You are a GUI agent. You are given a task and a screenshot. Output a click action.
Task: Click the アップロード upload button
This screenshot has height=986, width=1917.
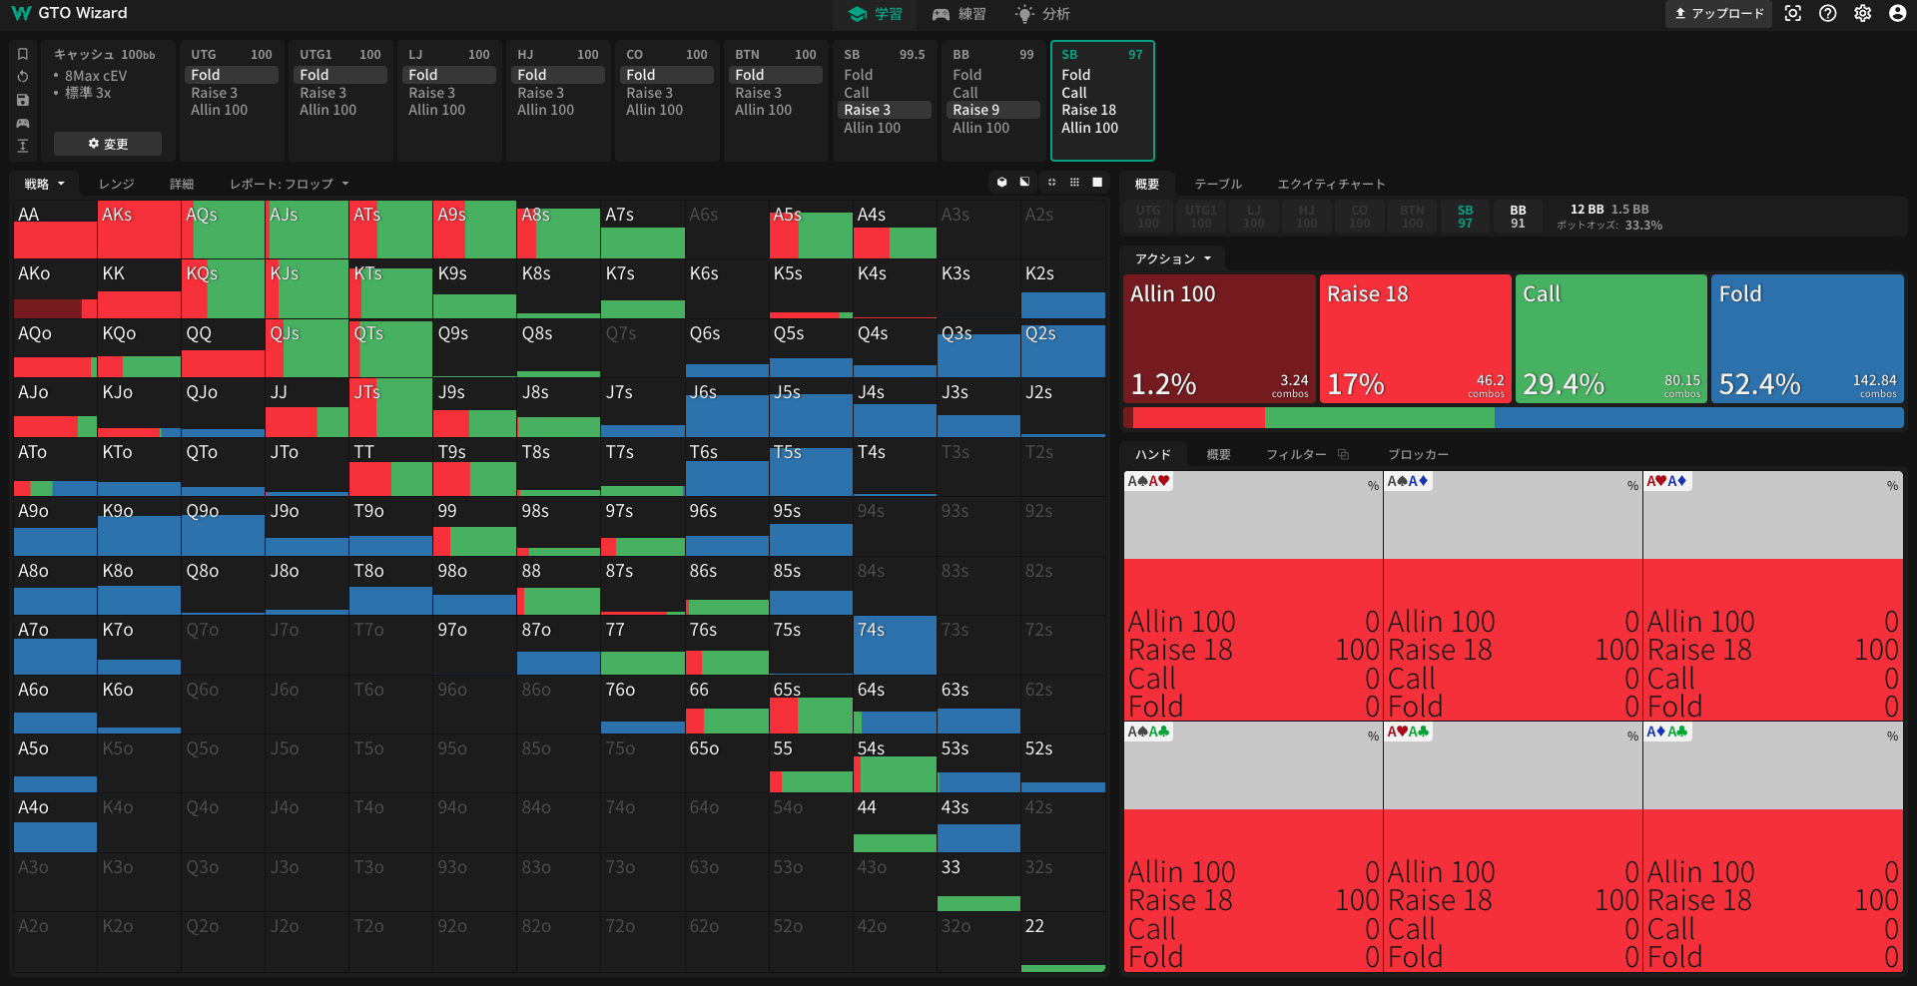1718,13
